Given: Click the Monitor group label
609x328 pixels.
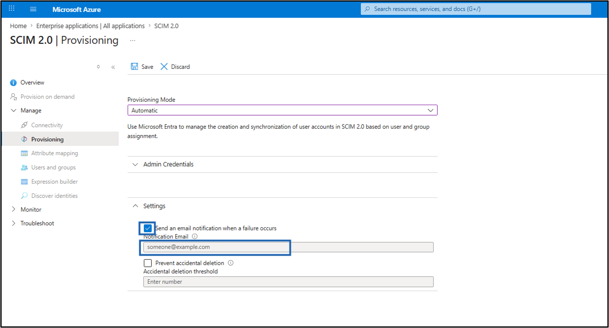Looking at the screenshot, I should pos(31,210).
